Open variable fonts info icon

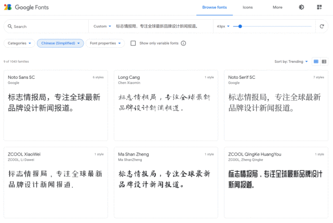[183, 43]
